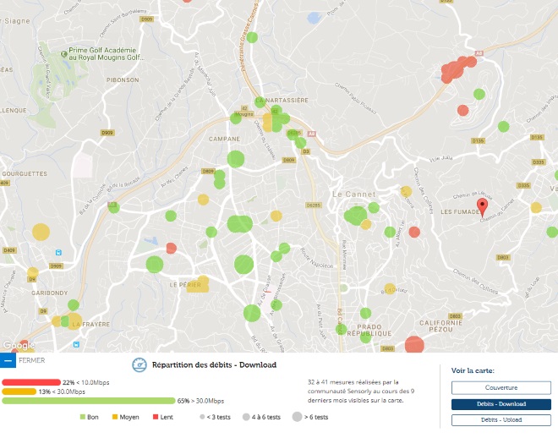Click the big red circle near Californie Pezou
This screenshot has width=558, height=438.
pyautogui.click(x=414, y=343)
